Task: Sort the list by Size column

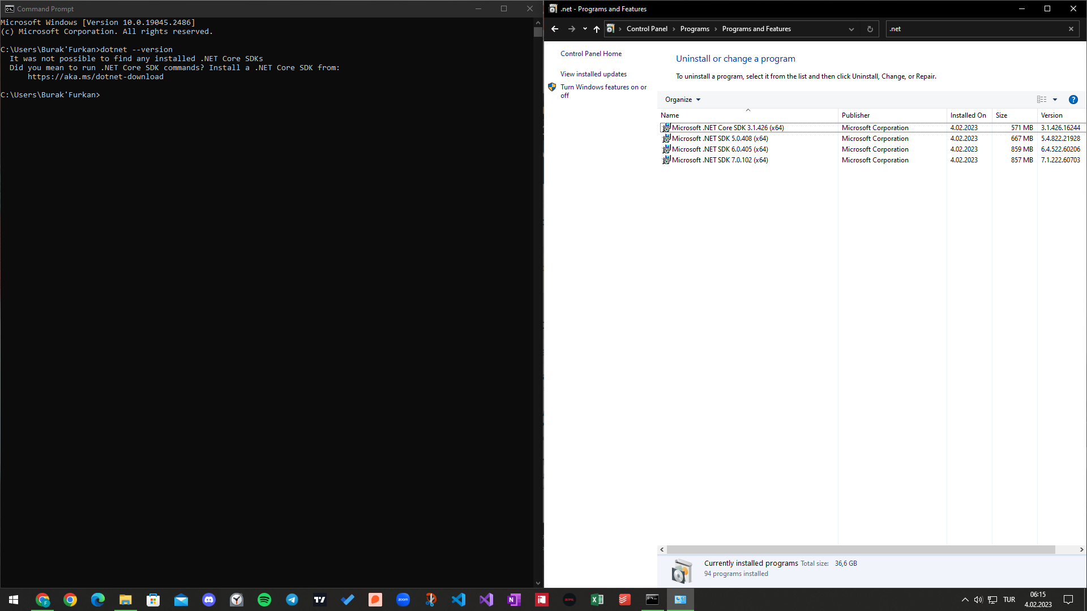Action: pyautogui.click(x=1001, y=115)
